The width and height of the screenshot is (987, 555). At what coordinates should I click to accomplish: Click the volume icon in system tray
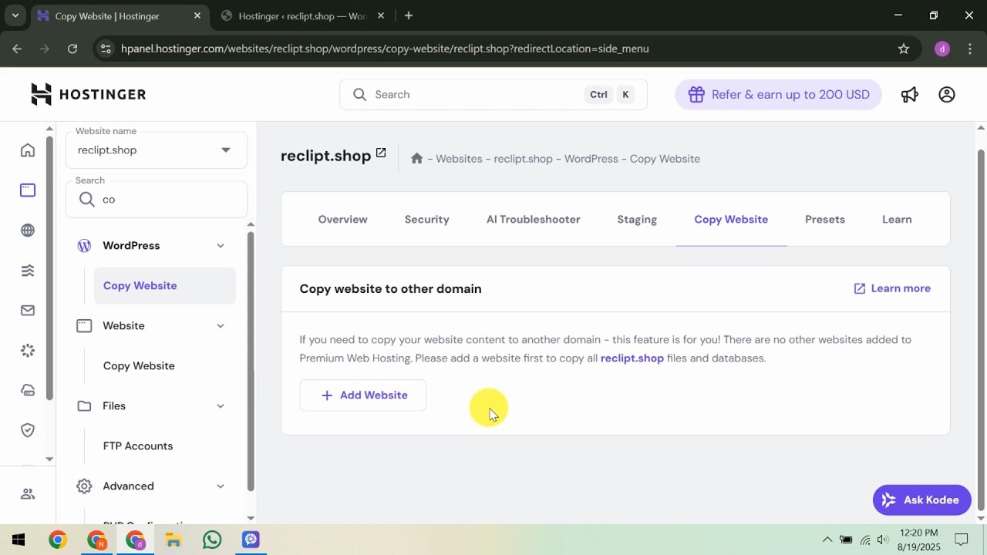tap(883, 540)
